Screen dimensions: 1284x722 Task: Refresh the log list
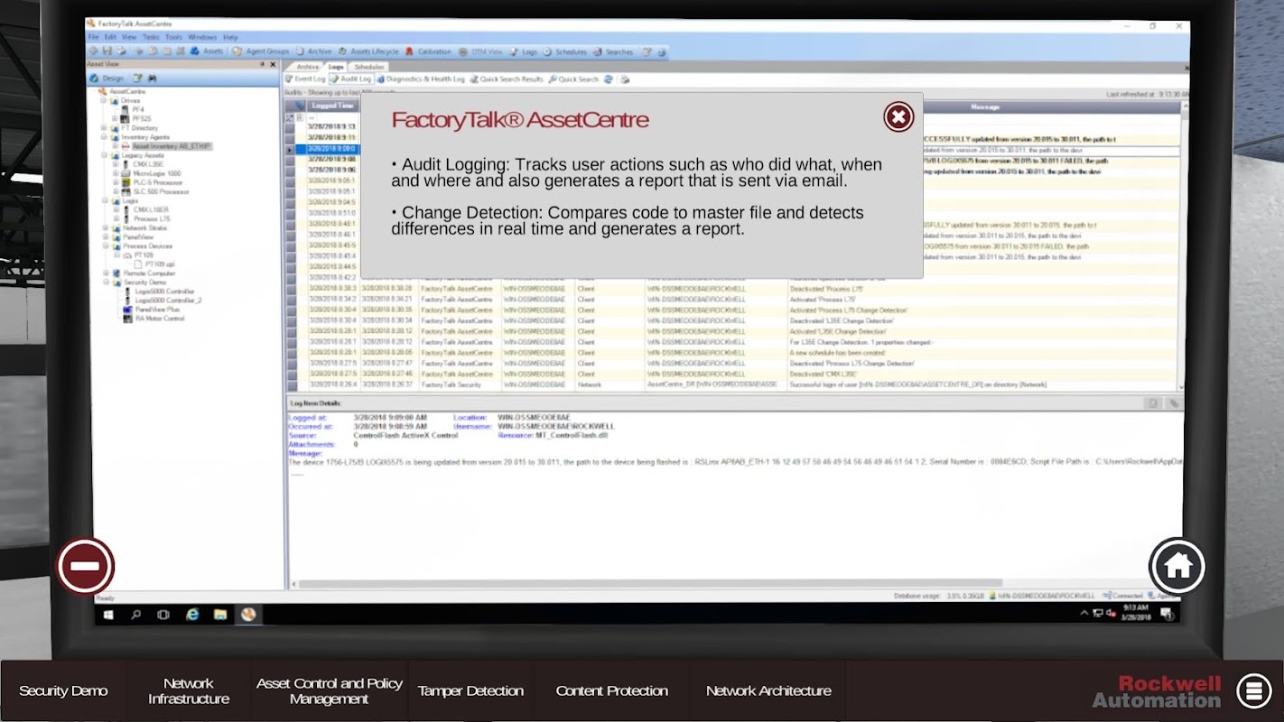[609, 79]
